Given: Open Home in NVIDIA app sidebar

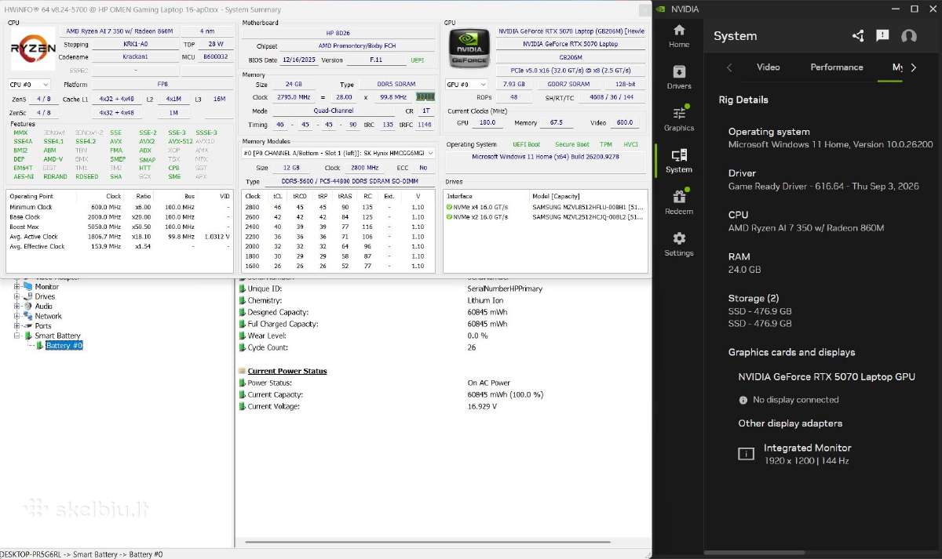Looking at the screenshot, I should pyautogui.click(x=678, y=36).
